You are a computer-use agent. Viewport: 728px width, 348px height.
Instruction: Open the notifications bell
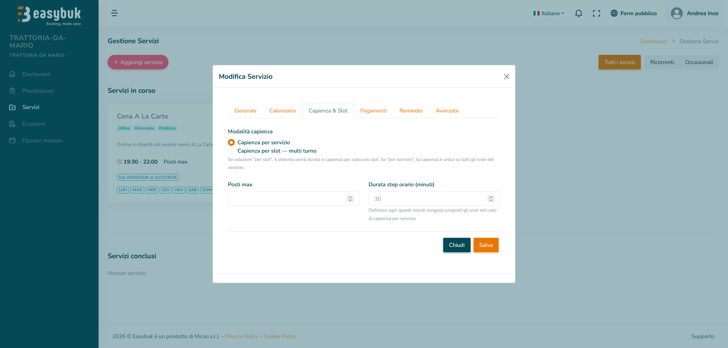[x=579, y=13]
